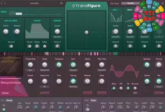Open the preset name field in header
Screen dimensions: 165x112
[35, 3]
